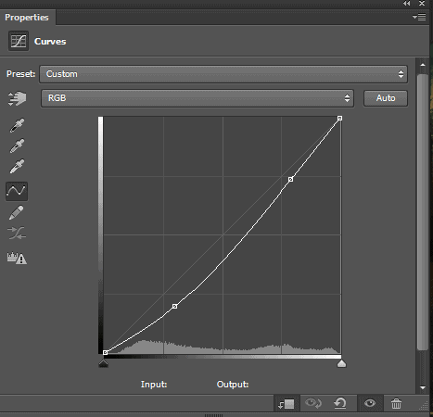Activate edit points to modify curve tool

(17, 191)
